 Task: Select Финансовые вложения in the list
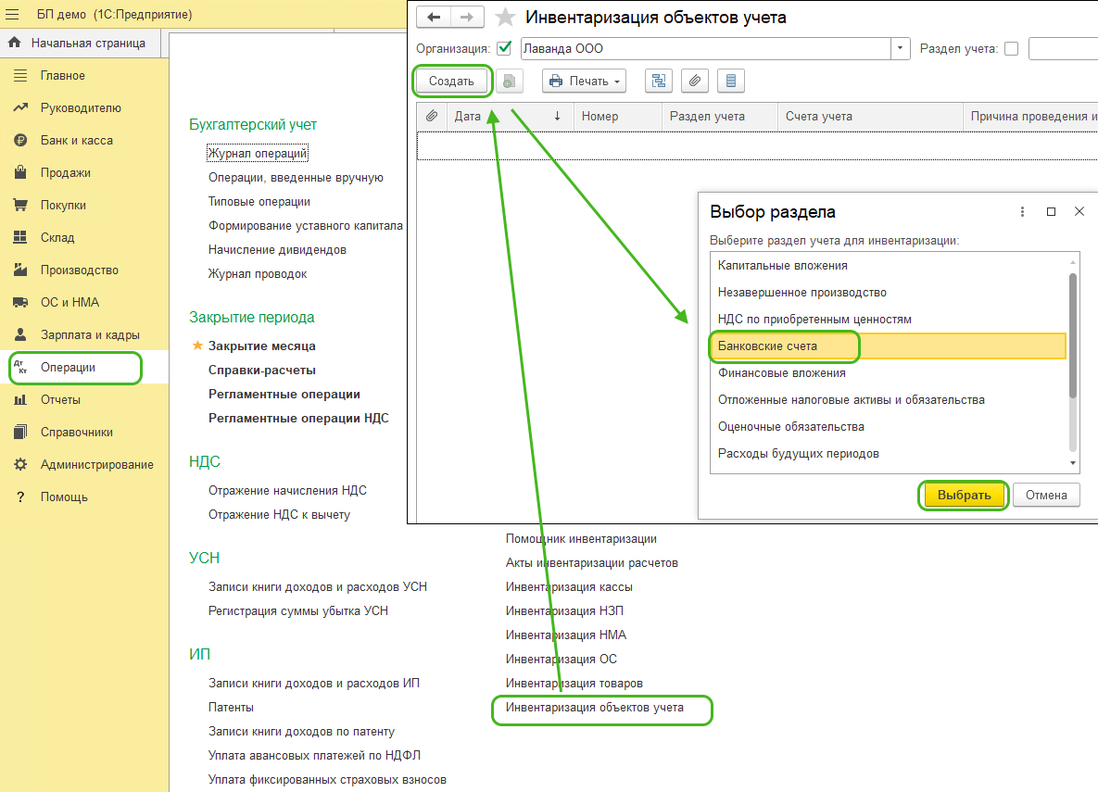889,373
